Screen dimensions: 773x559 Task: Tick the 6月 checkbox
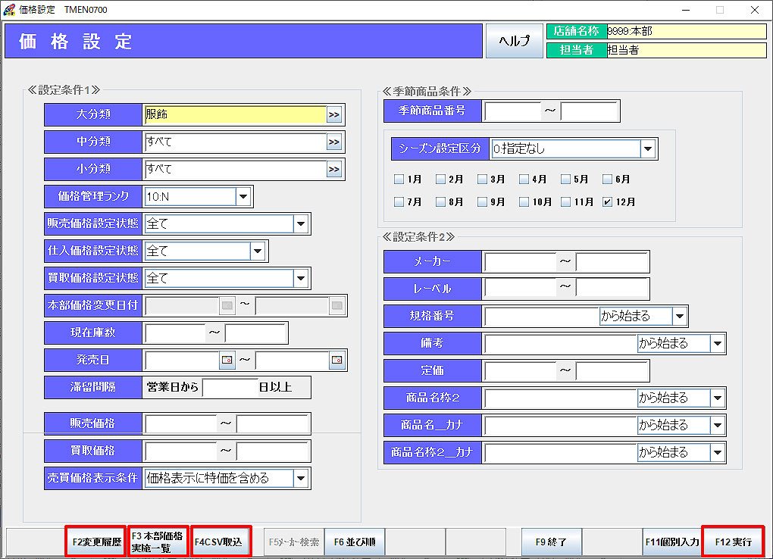(607, 180)
